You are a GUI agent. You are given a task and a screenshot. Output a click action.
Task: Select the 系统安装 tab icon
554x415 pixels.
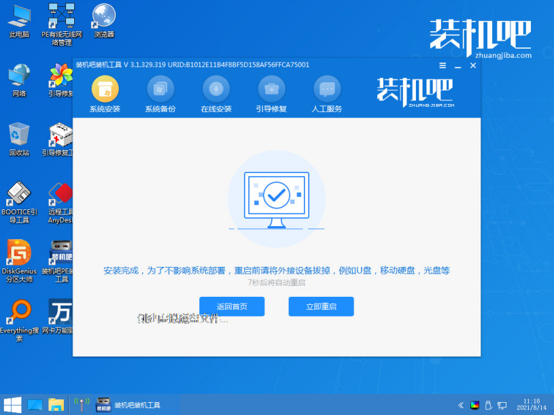pos(105,88)
